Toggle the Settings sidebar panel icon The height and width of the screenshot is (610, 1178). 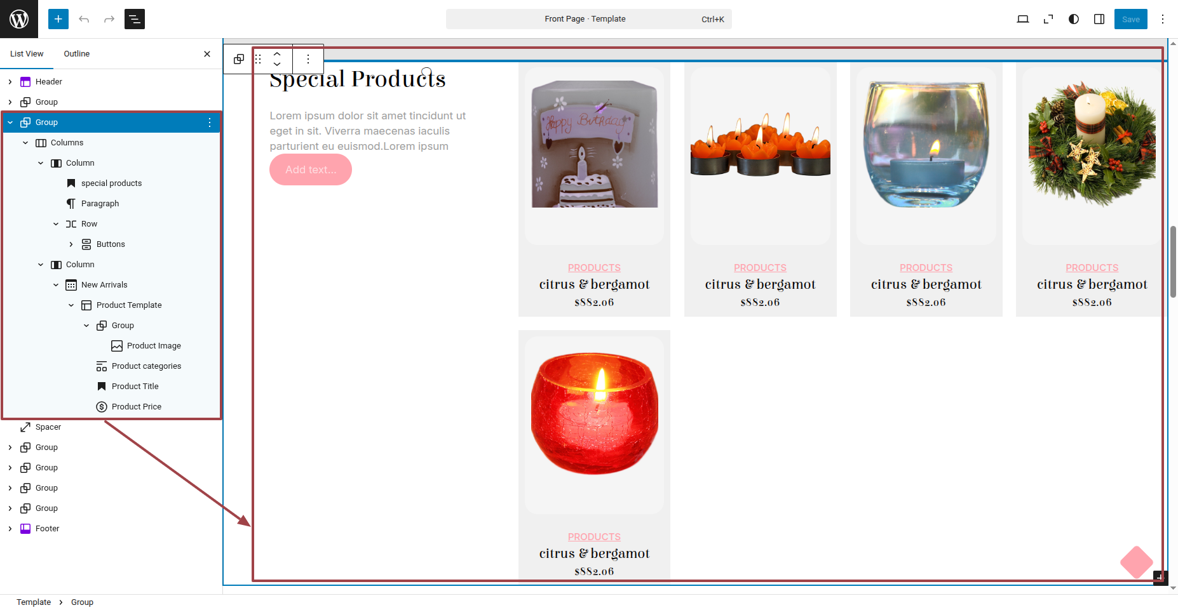point(1099,19)
